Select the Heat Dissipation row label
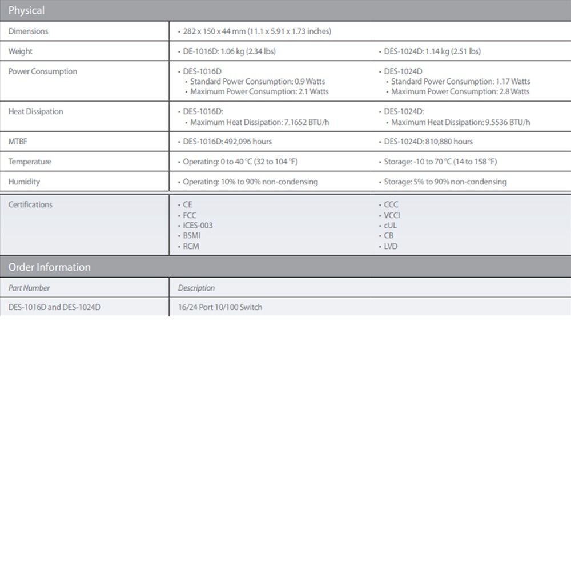 [35, 111]
